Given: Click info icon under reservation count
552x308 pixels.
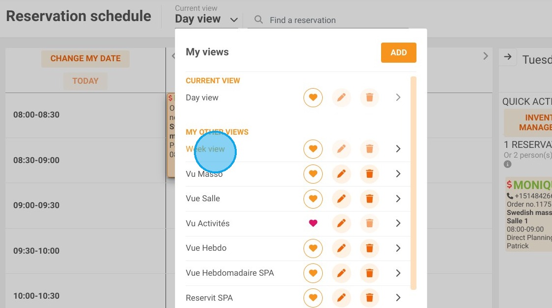Looking at the screenshot, I should pyautogui.click(x=507, y=164).
